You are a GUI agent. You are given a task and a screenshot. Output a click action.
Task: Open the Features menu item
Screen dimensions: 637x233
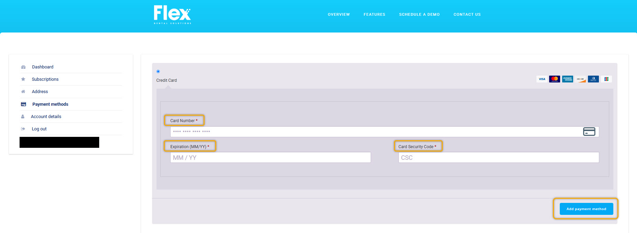[374, 14]
